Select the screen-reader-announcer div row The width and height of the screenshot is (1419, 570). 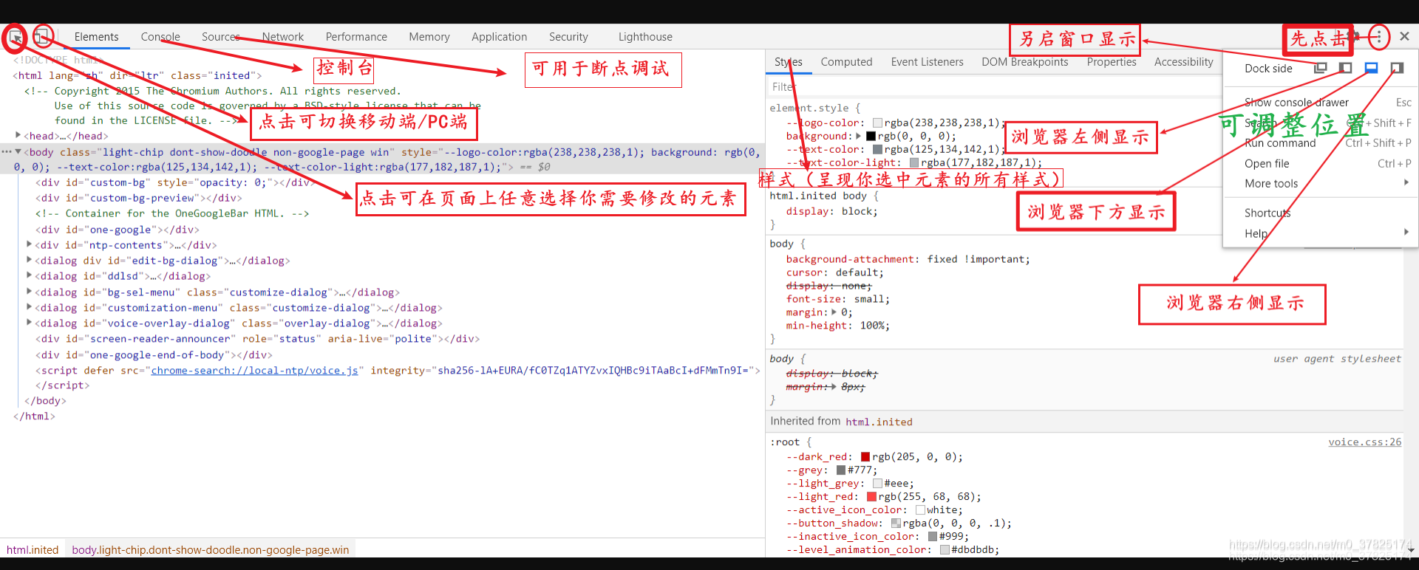pos(258,339)
